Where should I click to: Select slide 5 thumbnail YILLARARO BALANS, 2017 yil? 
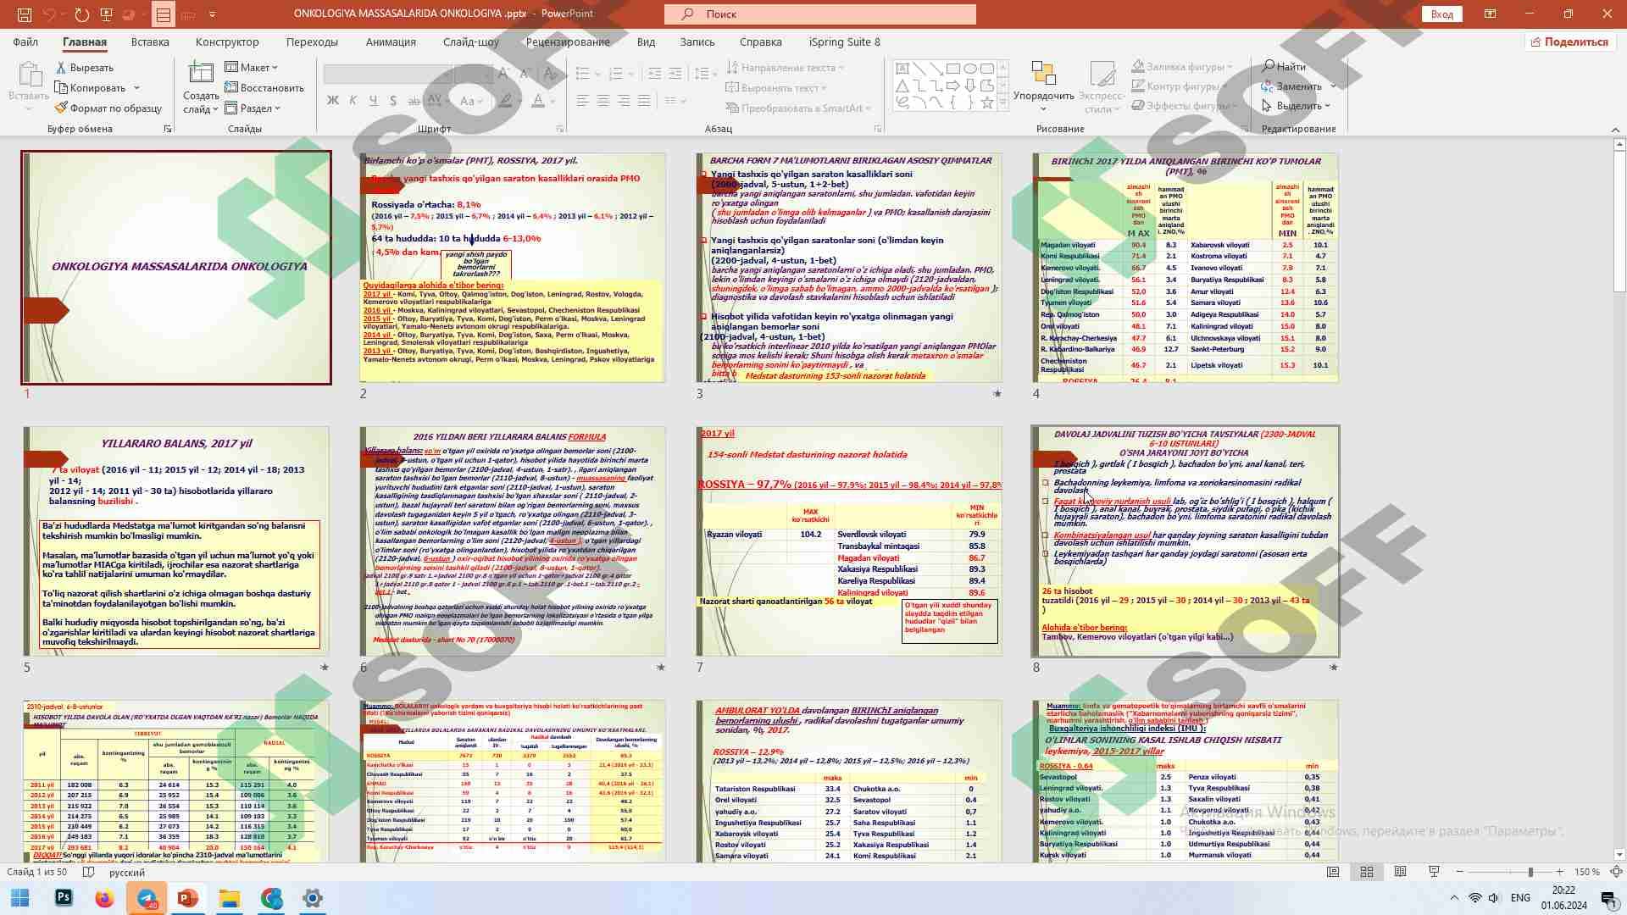click(176, 541)
